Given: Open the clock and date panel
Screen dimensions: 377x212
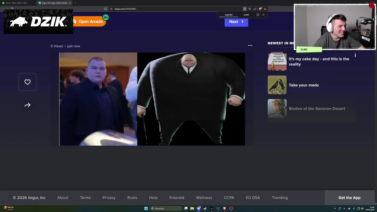Looking at the screenshot, I should 370,208.
